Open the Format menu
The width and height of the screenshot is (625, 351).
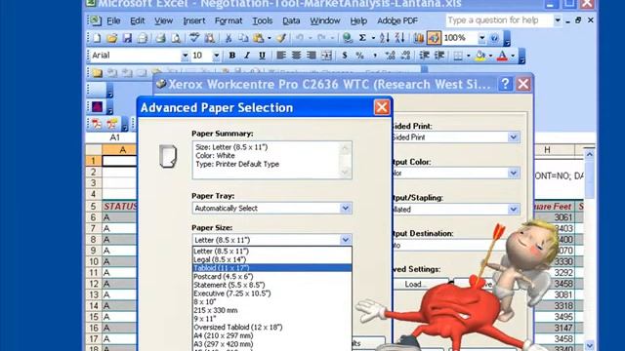[229, 20]
